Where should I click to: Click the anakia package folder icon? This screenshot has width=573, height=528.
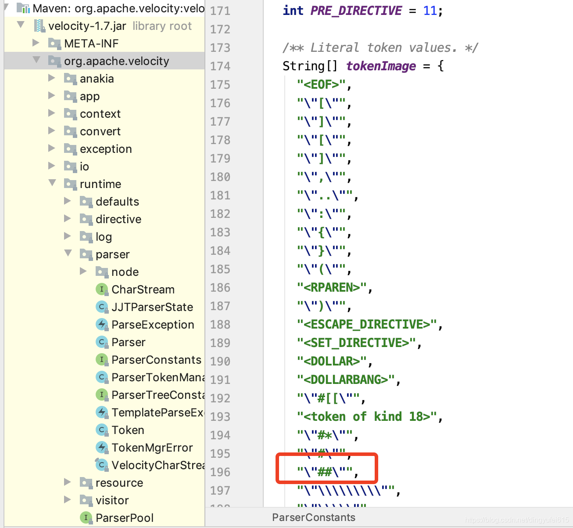click(70, 79)
